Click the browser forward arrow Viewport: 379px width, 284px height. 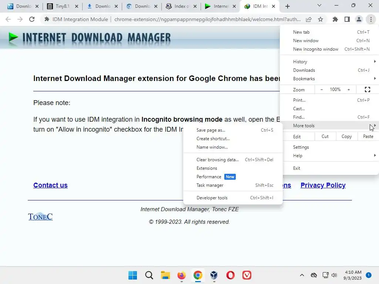pyautogui.click(x=20, y=19)
